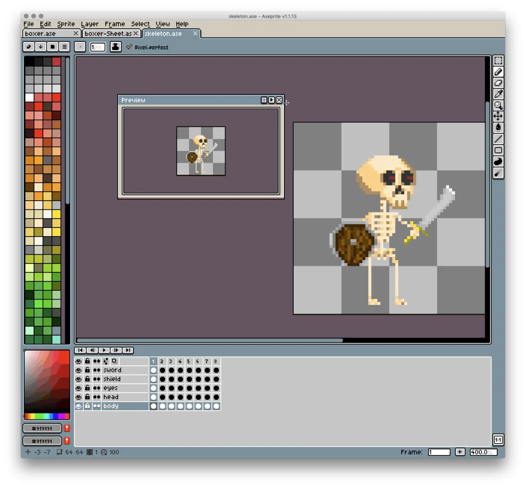Switch to the boxer-Sheet tab

pos(112,34)
